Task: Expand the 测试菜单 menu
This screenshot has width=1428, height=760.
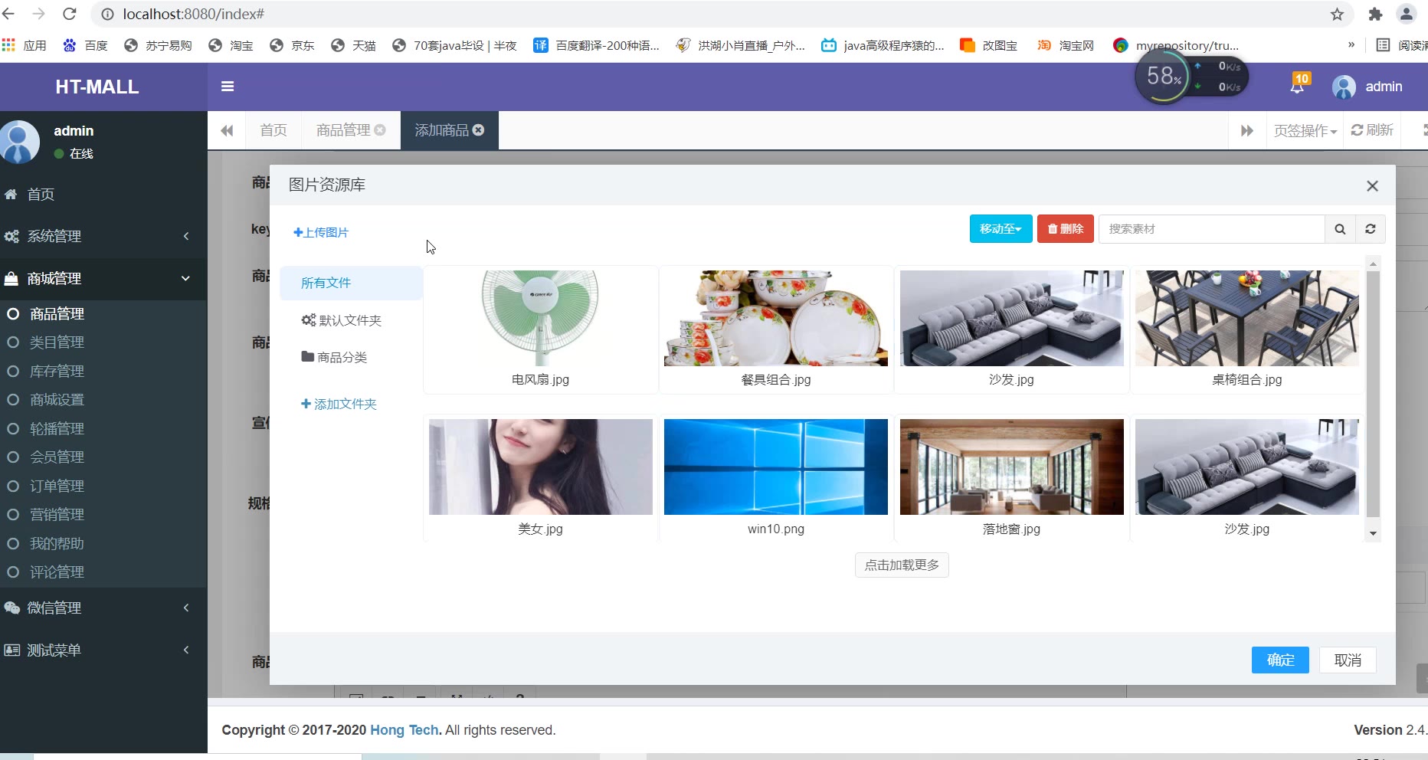Action: pos(103,650)
